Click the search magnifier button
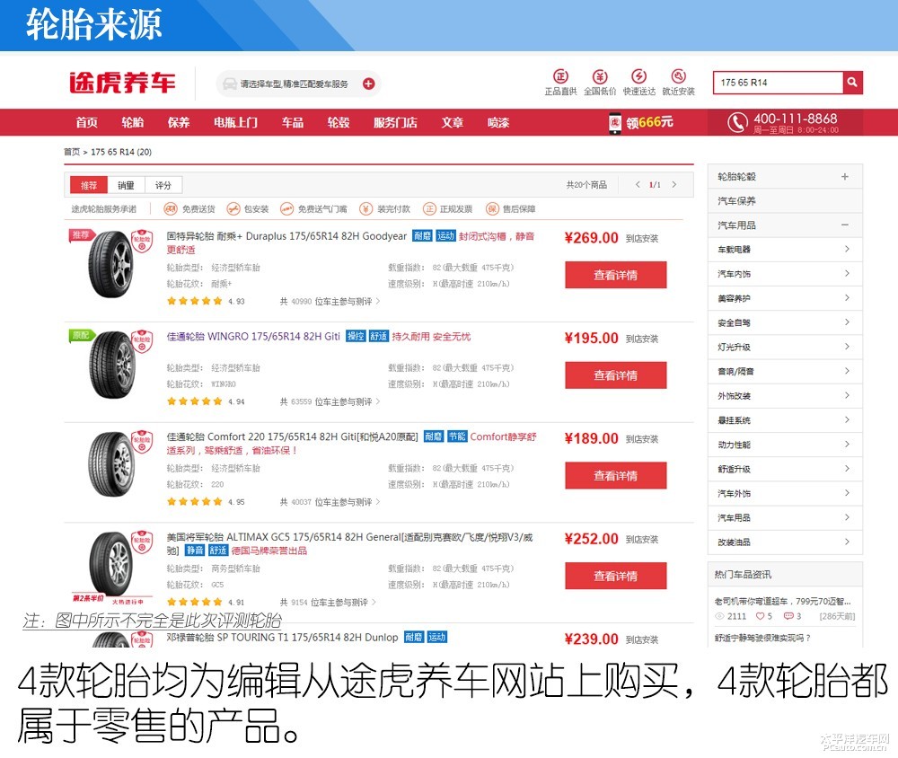Screen dimensions: 898x758 click(x=852, y=83)
